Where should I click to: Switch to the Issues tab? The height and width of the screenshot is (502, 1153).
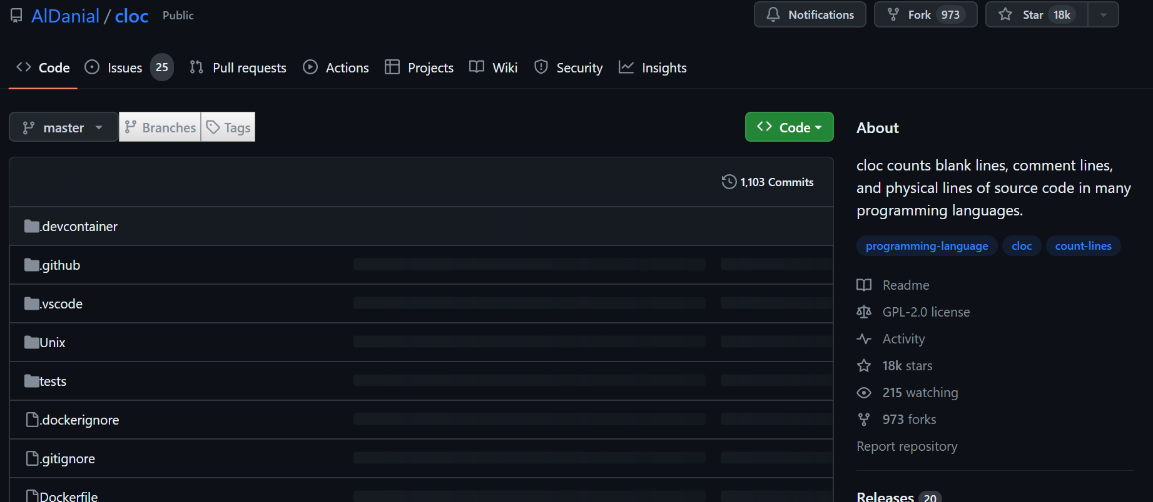click(125, 67)
